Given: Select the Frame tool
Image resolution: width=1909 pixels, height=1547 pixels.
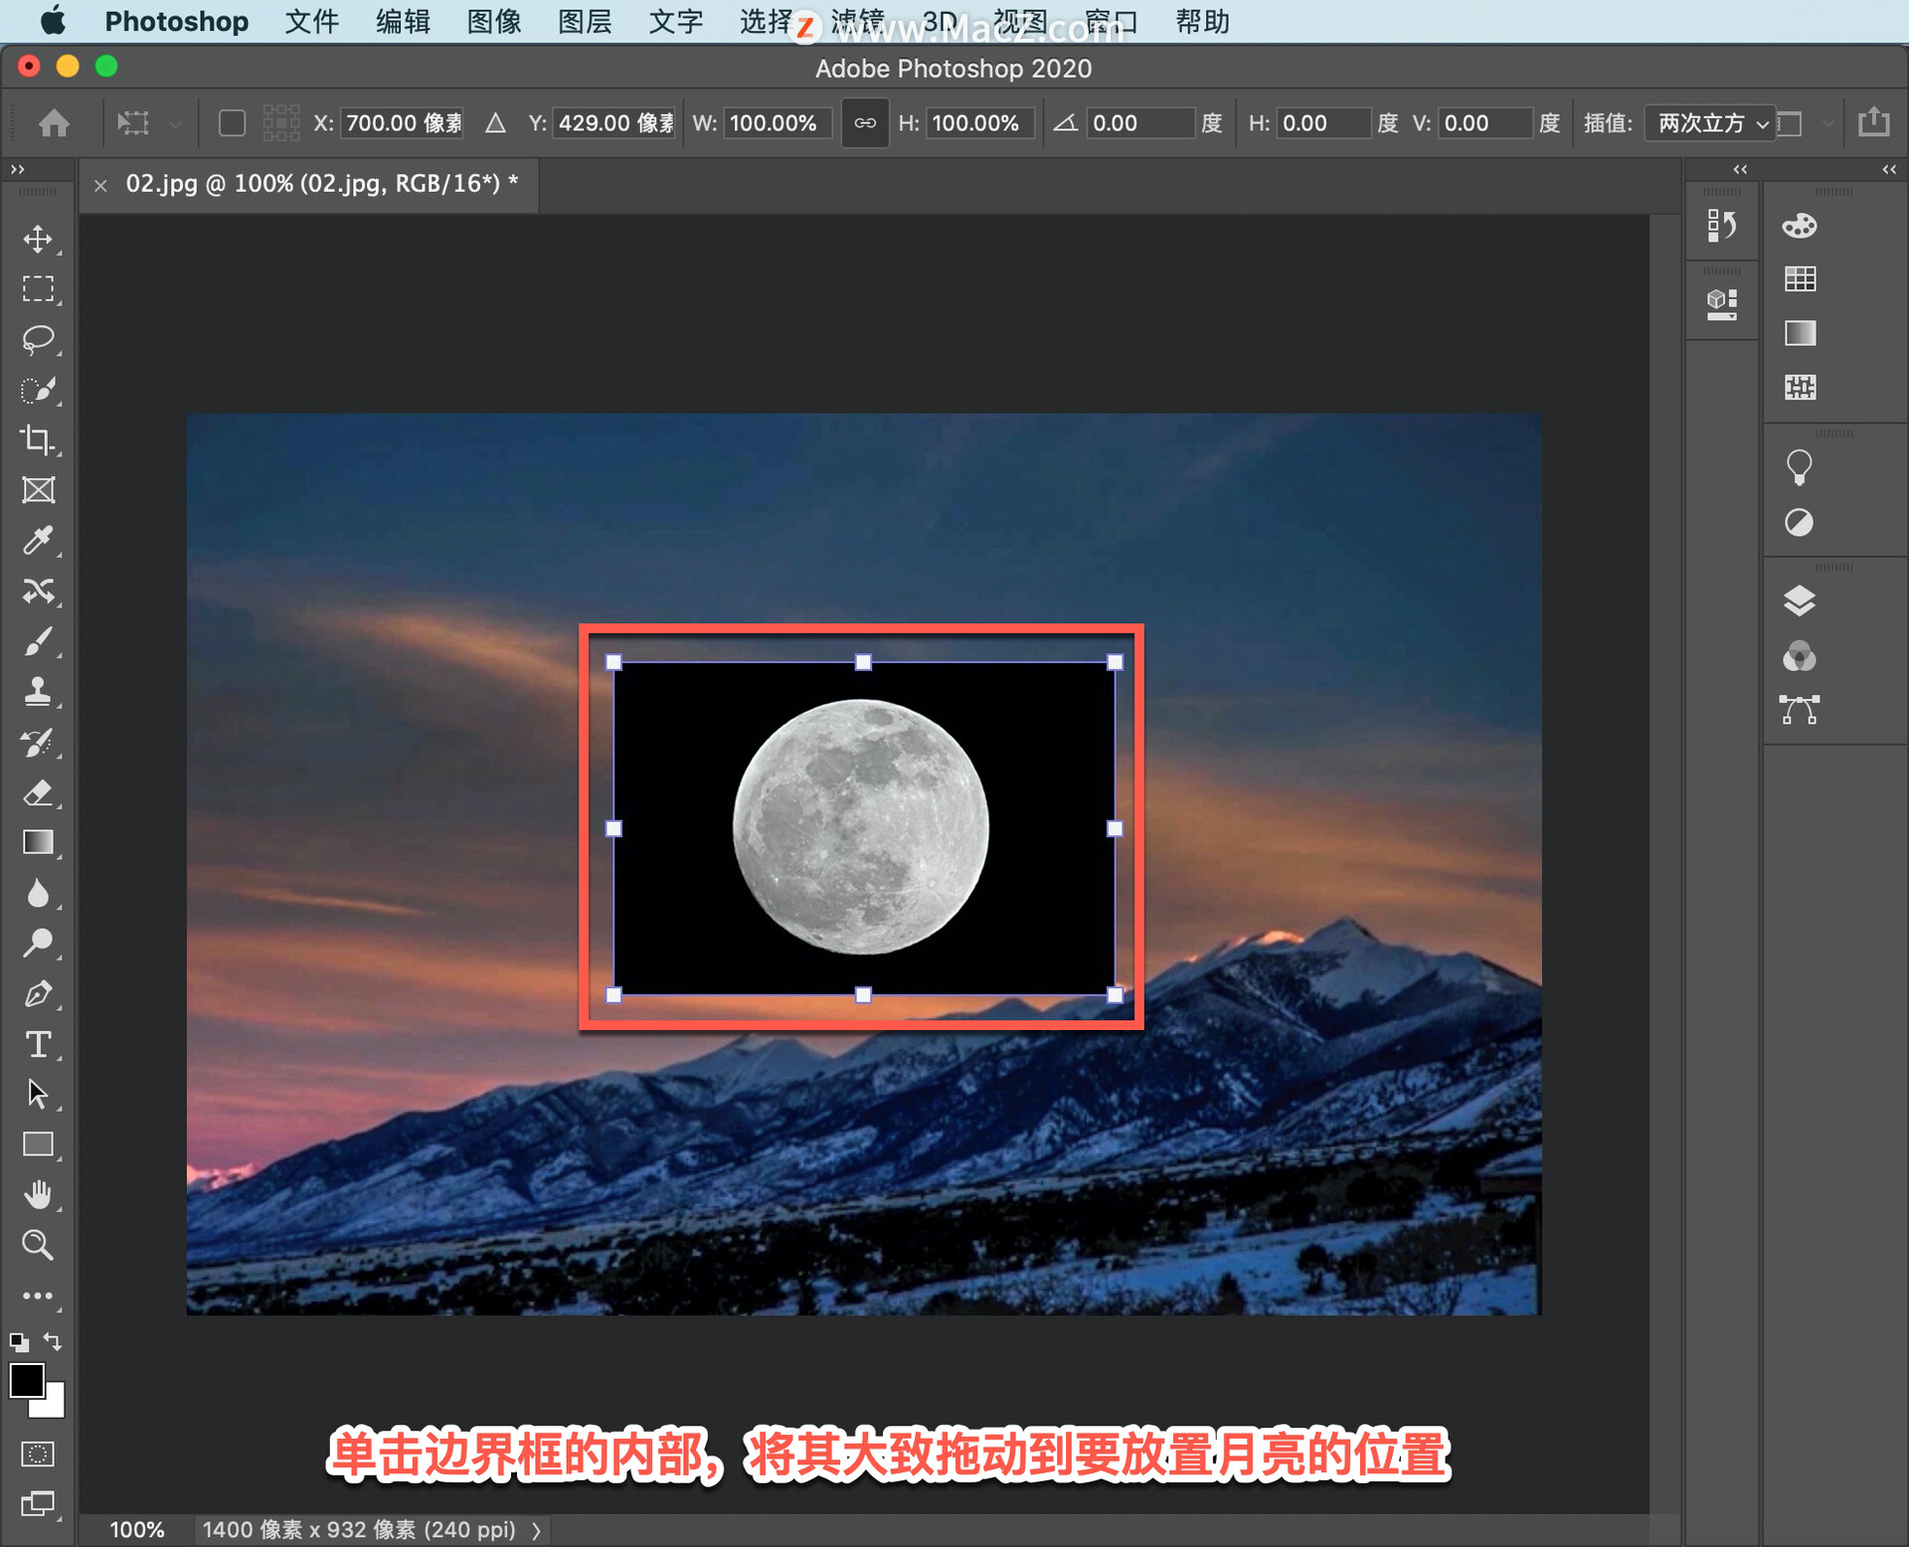Looking at the screenshot, I should click(x=38, y=490).
